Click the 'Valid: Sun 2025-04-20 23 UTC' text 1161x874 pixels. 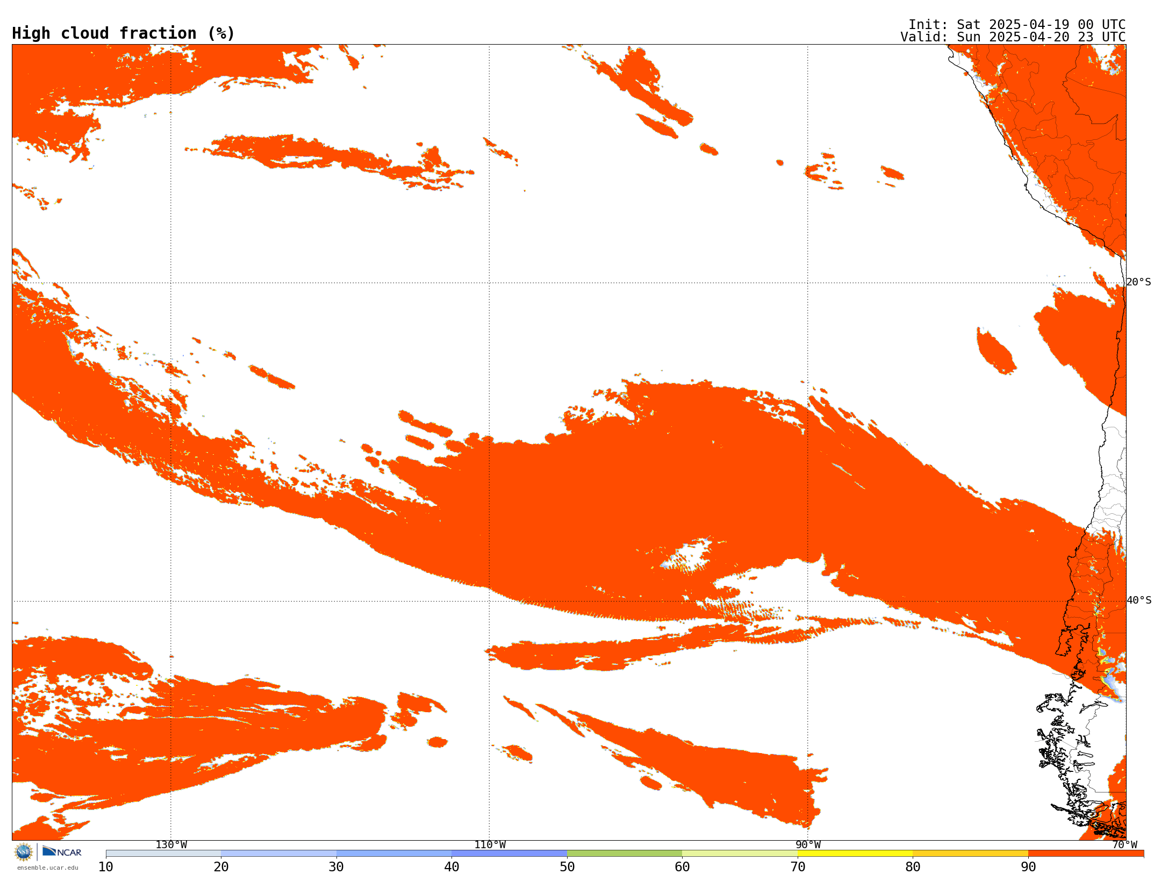point(1013,37)
